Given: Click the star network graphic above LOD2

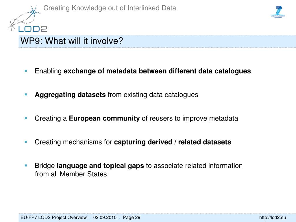Looking at the screenshot, I should pos(24,18).
